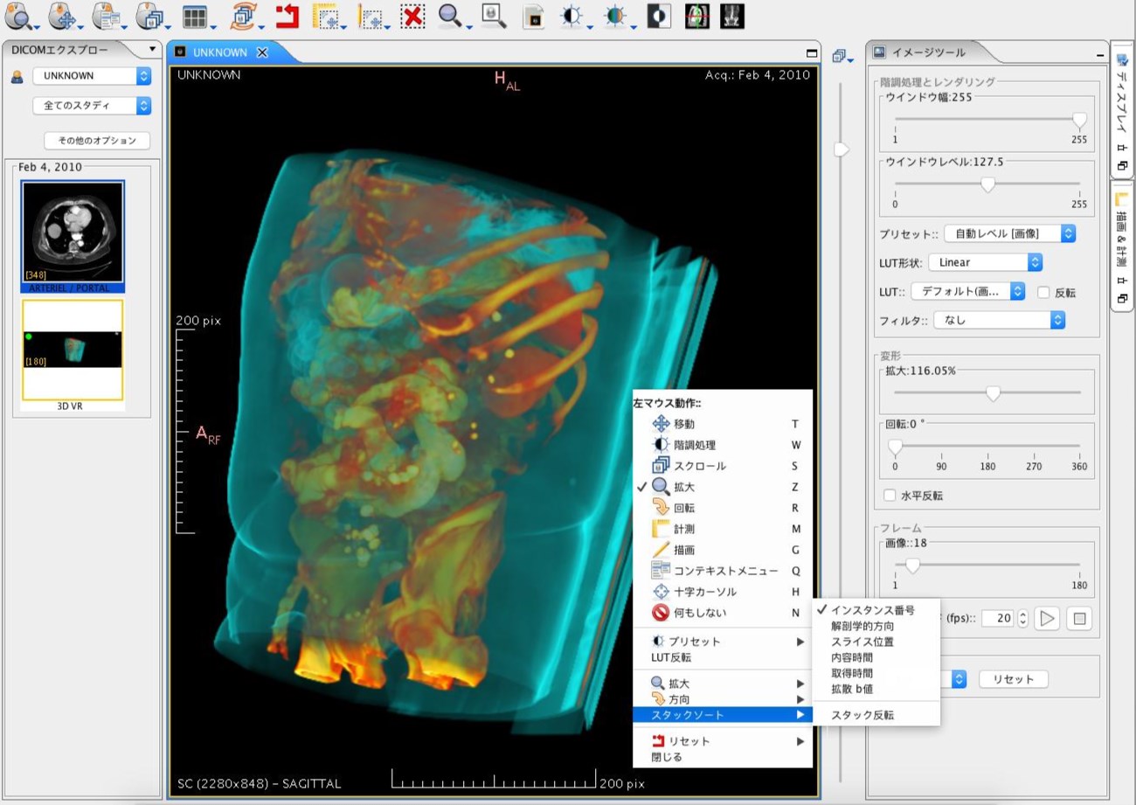Minimize the イメージツール panel
Image resolution: width=1136 pixels, height=805 pixels.
pos(1099,54)
